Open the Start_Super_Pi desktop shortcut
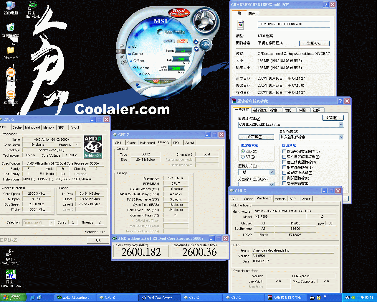The width and height of the screenshot is (377, 302). [x=11, y=257]
